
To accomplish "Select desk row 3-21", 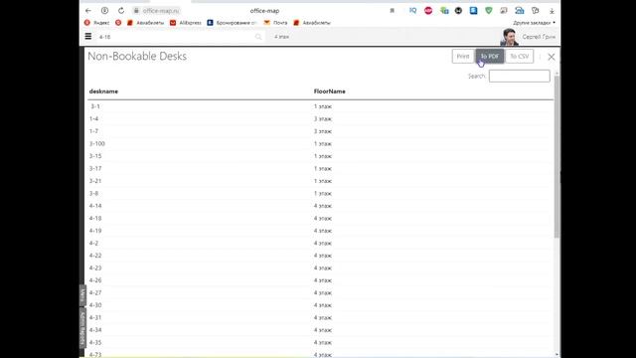I will click(x=320, y=181).
